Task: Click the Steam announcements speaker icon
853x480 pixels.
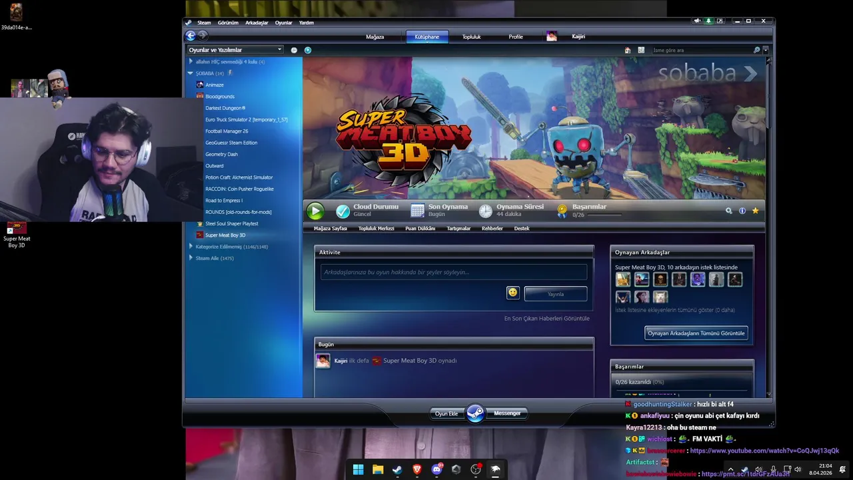Action: [697, 21]
